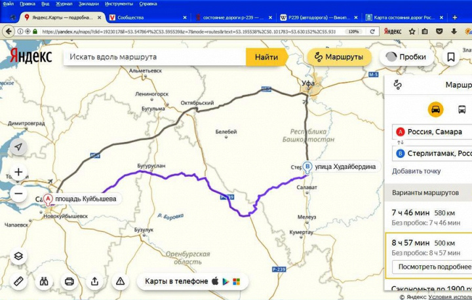Open Pocket shield icon
The height and width of the screenshot is (300, 472).
click(x=439, y=31)
